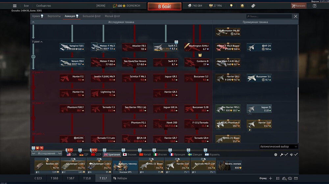This screenshot has width=329, height=184.
Task: Click the squad list icon
Action: 278,178
